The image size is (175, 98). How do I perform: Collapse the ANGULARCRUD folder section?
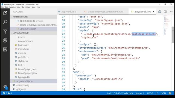pyautogui.click(x=12, y=33)
